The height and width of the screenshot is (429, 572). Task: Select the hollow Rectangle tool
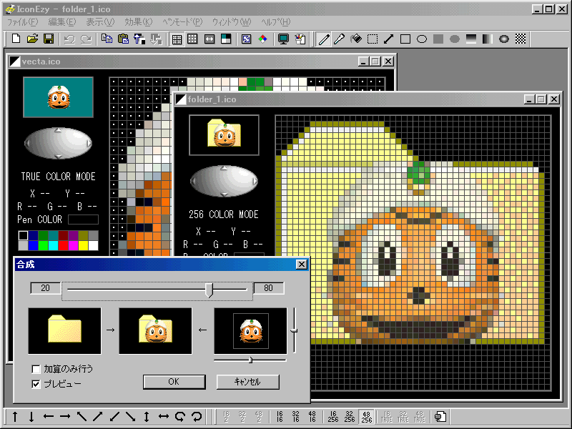point(405,39)
